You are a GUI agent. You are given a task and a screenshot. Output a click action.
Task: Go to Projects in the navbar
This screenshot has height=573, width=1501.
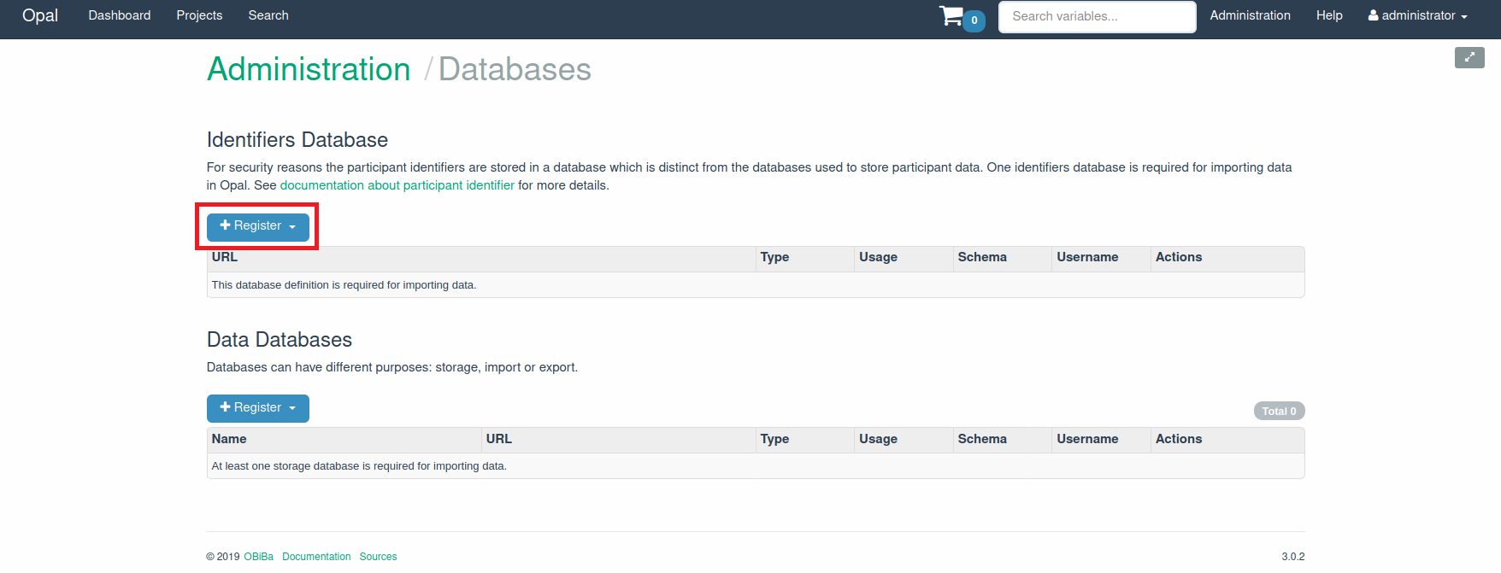[199, 15]
